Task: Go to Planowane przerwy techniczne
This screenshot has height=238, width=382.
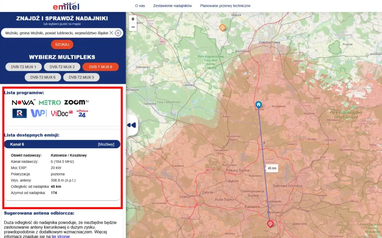Action: coord(225,6)
